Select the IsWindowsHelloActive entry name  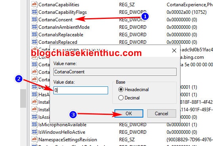pos(62,132)
